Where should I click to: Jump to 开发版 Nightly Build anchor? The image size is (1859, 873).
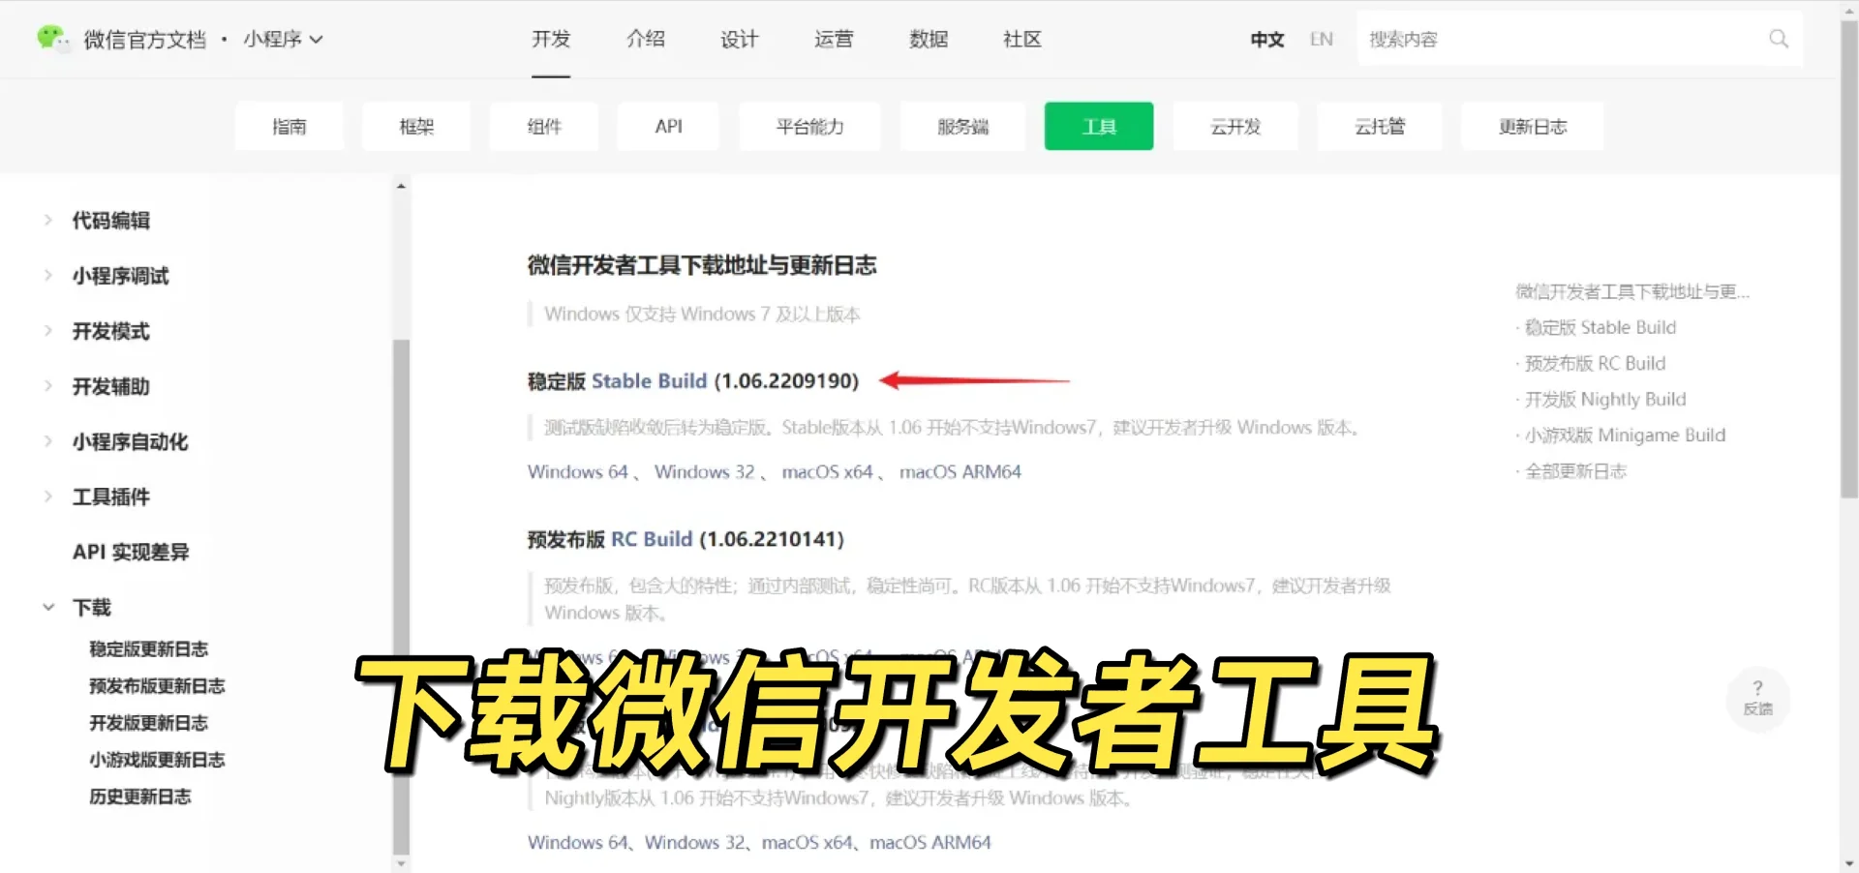[1605, 400]
